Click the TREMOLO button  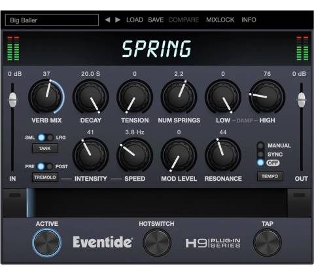45,177
